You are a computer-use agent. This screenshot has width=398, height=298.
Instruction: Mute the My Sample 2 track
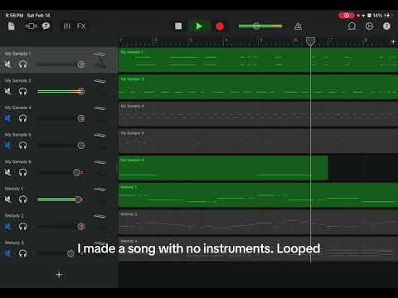(x=8, y=91)
